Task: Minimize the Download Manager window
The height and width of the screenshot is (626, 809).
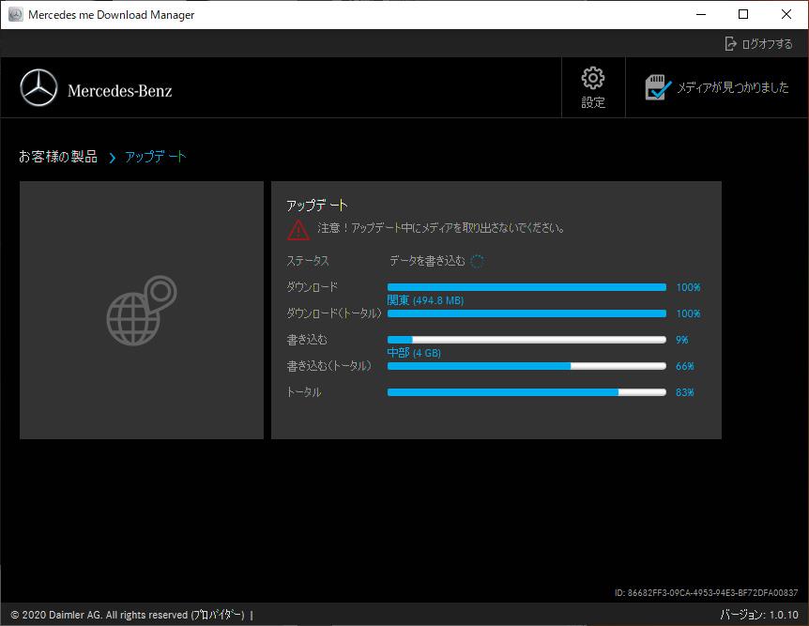Action: tap(701, 14)
